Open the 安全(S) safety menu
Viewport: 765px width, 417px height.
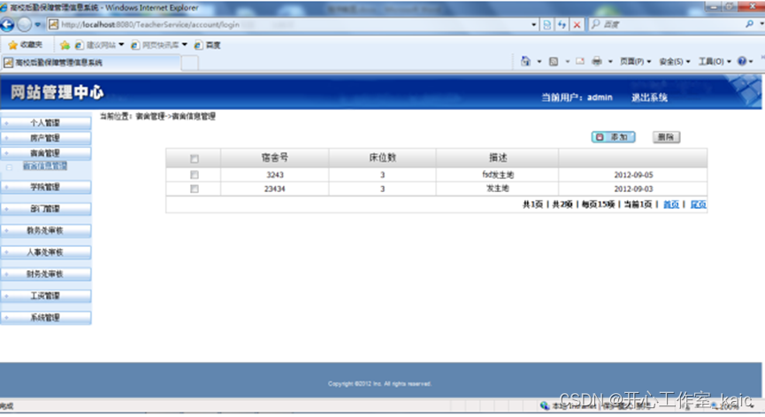point(674,61)
